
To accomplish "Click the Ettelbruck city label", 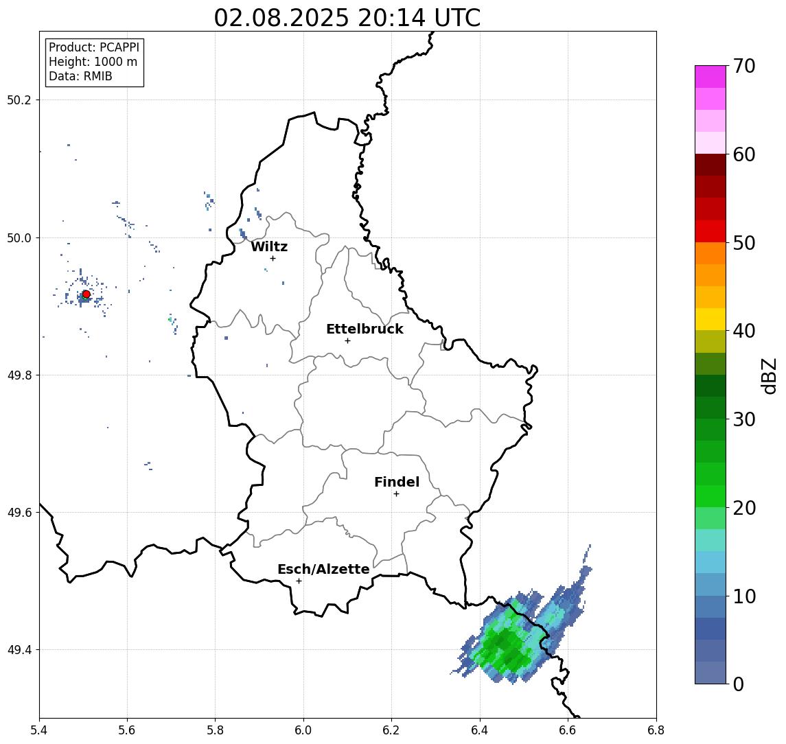I will click(365, 329).
